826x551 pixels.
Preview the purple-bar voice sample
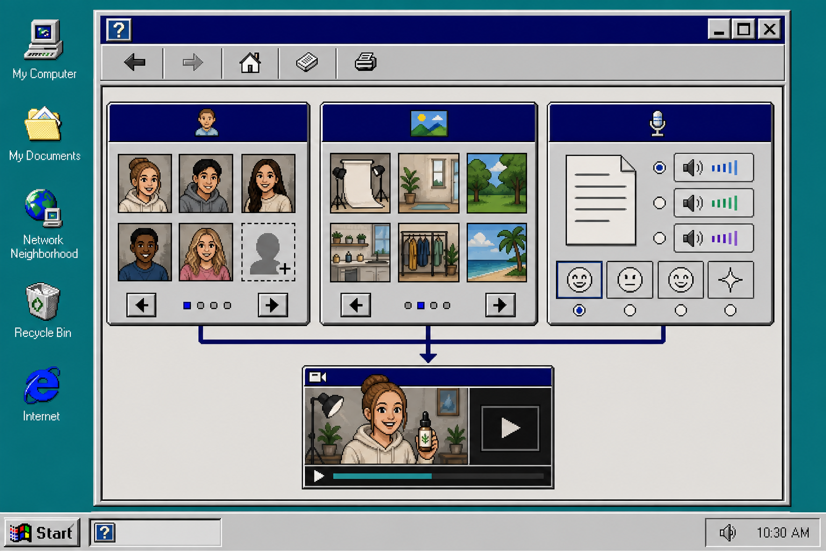click(714, 238)
